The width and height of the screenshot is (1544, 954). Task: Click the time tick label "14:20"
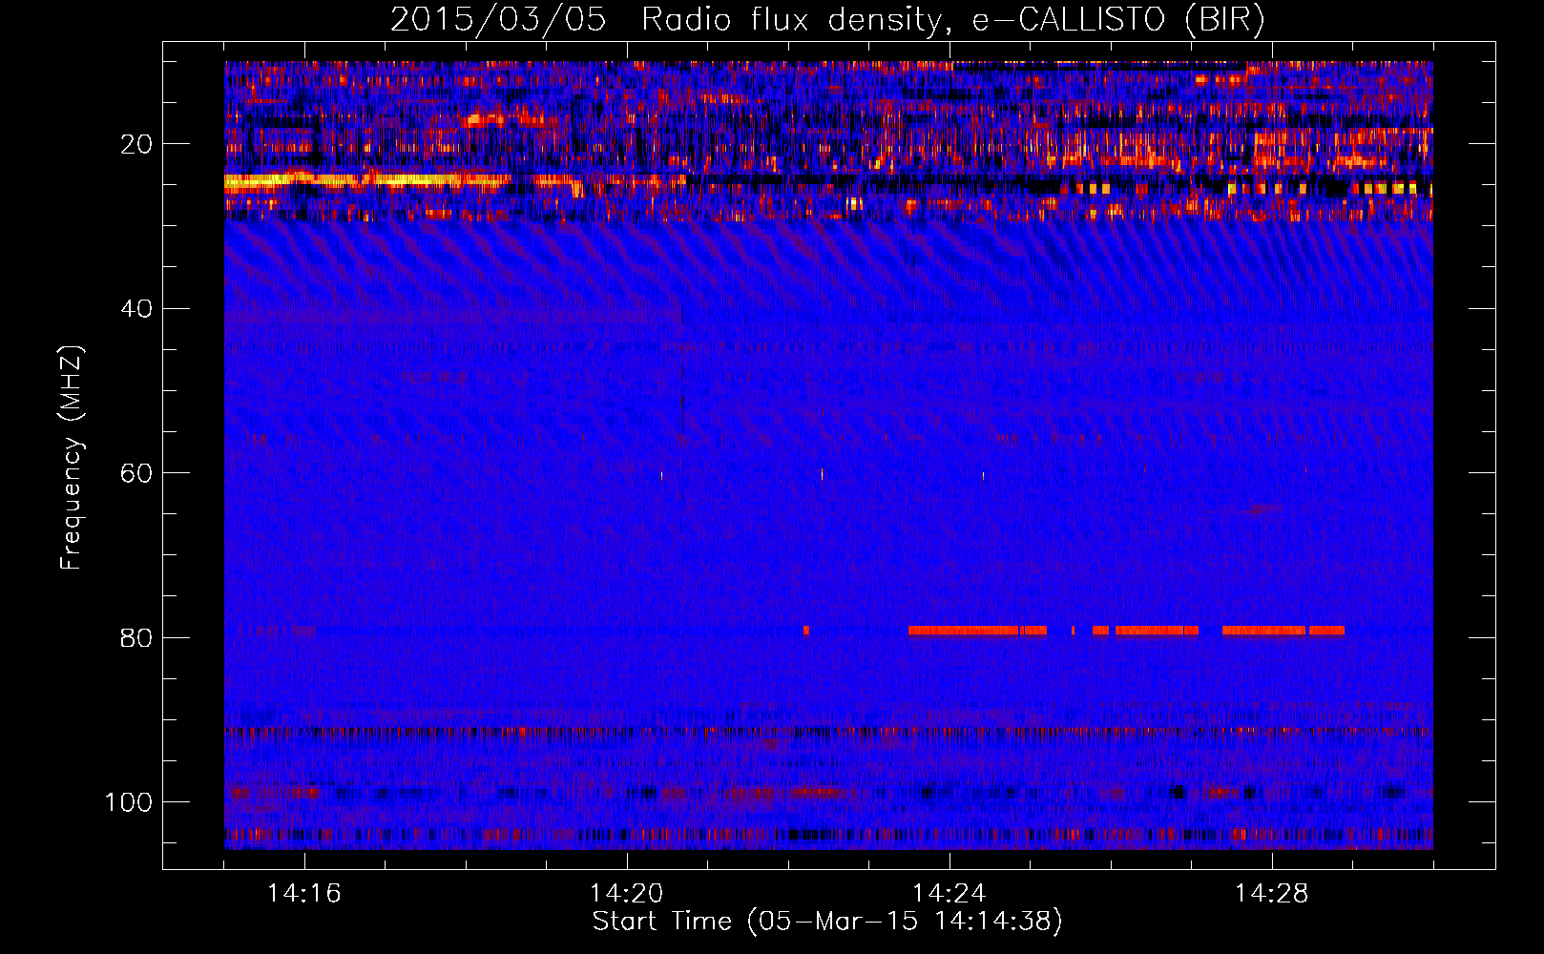[627, 893]
